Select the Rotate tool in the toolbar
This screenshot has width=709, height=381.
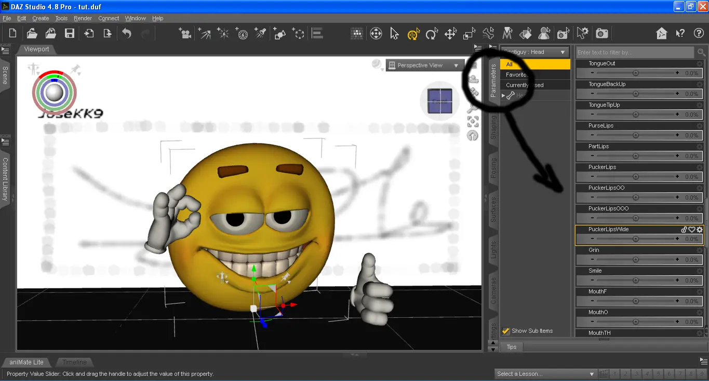(x=432, y=33)
